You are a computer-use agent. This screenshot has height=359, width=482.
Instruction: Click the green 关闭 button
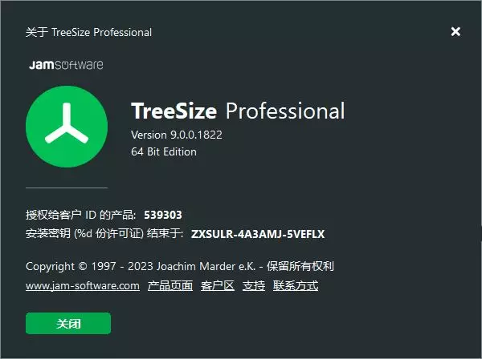[68, 323]
